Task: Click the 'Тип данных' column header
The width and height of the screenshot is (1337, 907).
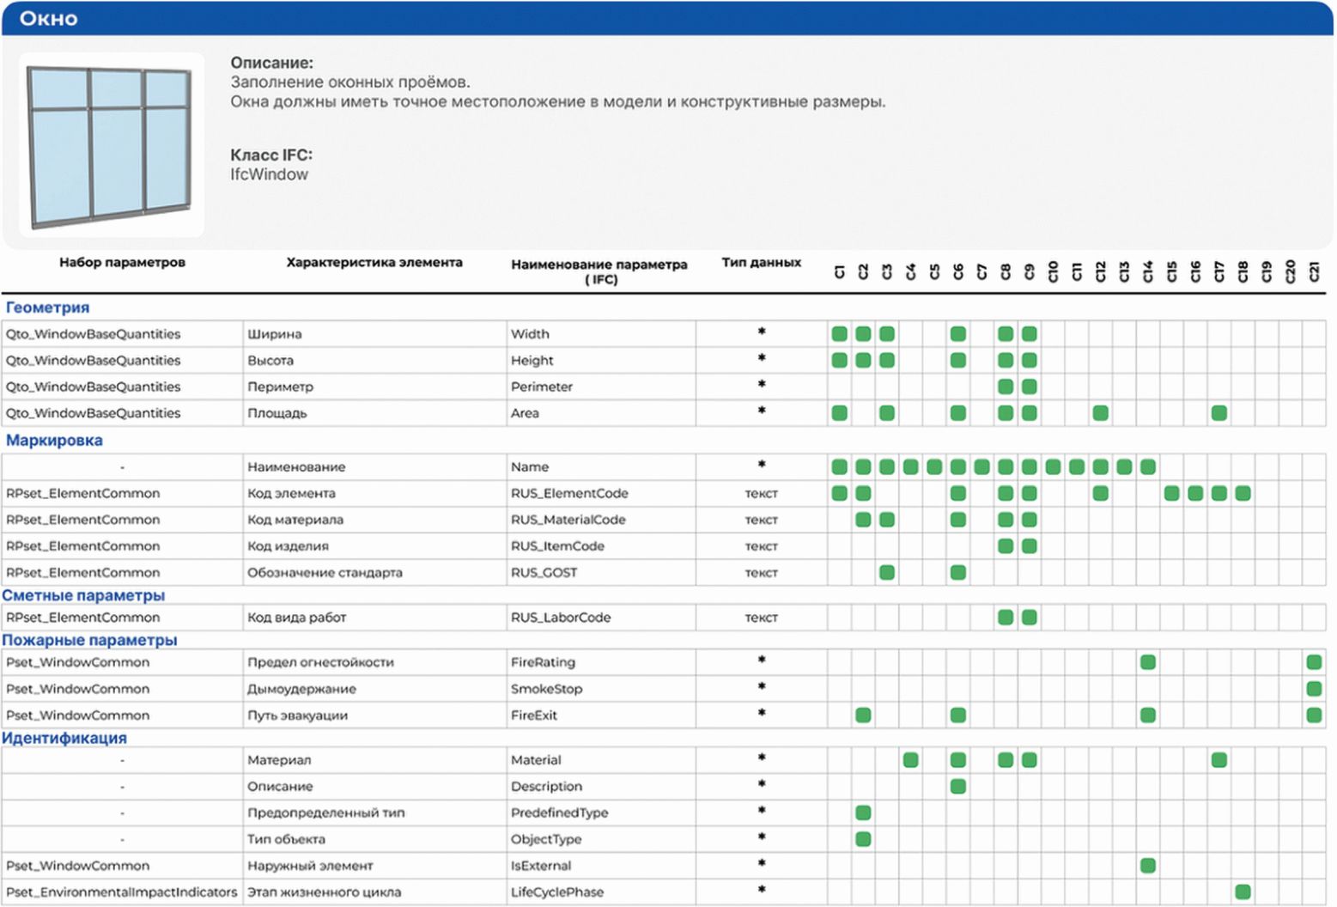Action: tap(761, 262)
